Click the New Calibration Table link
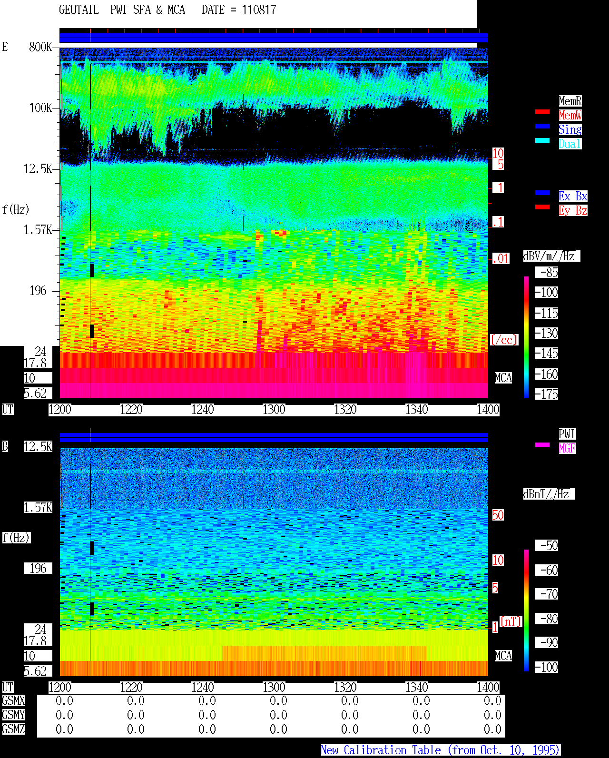 [441, 750]
